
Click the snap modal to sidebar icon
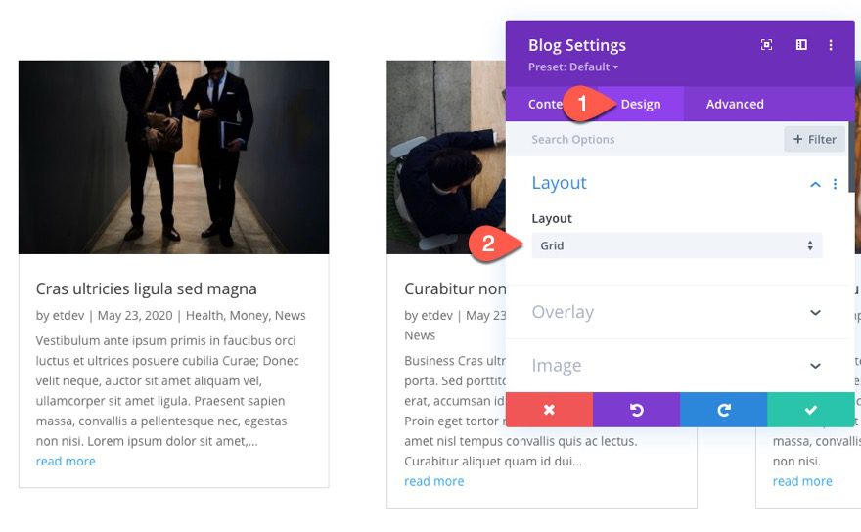pyautogui.click(x=801, y=45)
